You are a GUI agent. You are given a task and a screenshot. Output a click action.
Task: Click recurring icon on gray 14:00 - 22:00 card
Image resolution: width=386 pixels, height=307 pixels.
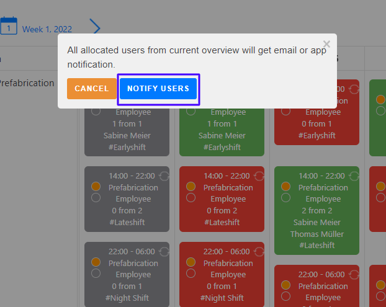164,176
